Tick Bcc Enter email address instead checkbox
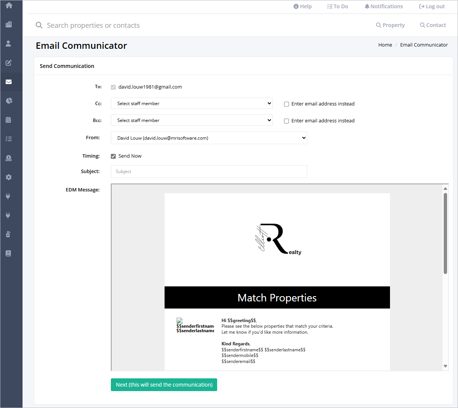Viewport: 458px width, 408px height. click(286, 121)
